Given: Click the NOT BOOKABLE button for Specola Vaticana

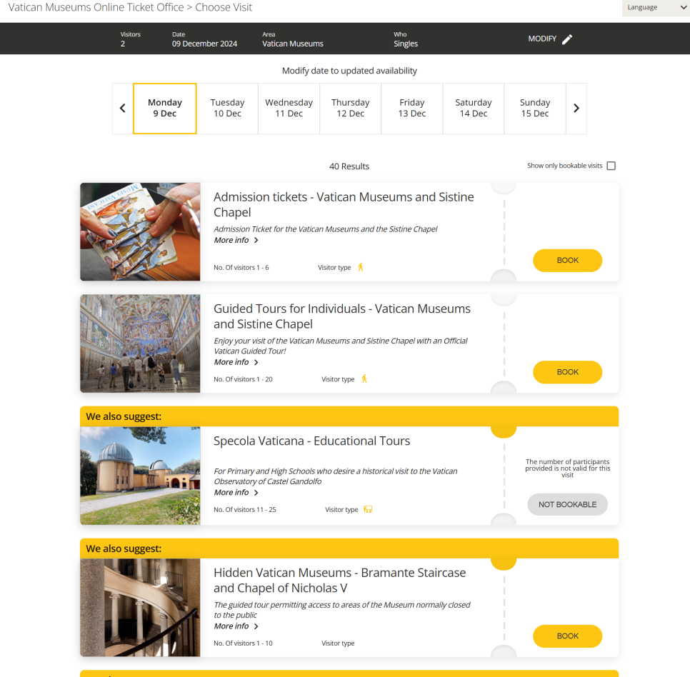Looking at the screenshot, I should coord(567,505).
